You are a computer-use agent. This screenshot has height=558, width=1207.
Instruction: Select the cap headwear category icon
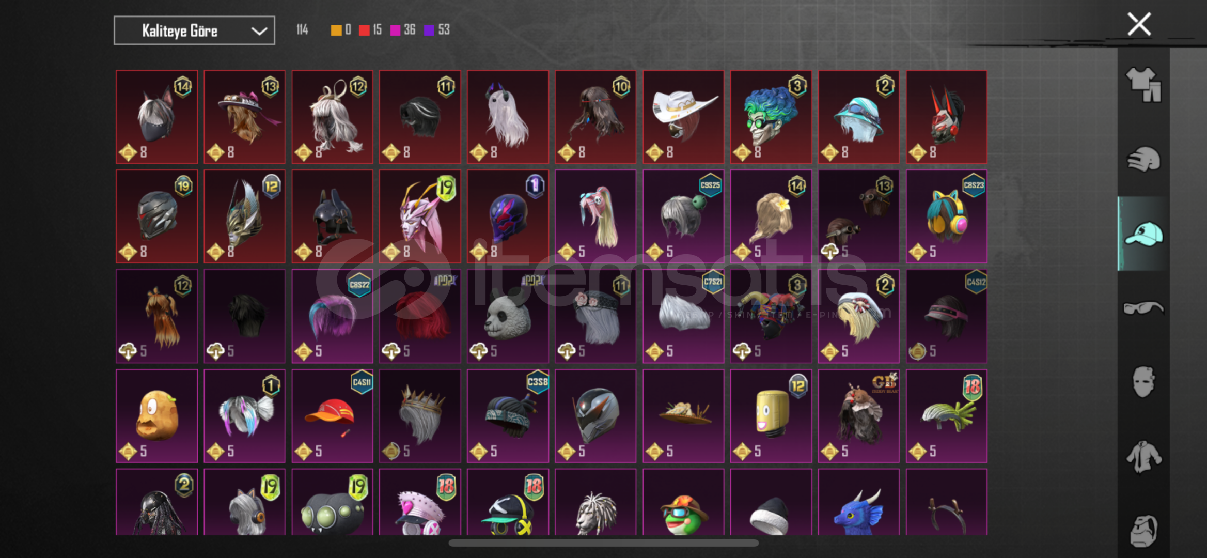pos(1143,234)
